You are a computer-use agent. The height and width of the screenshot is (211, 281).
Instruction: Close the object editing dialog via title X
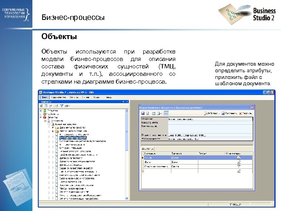pyautogui.click(x=252, y=107)
